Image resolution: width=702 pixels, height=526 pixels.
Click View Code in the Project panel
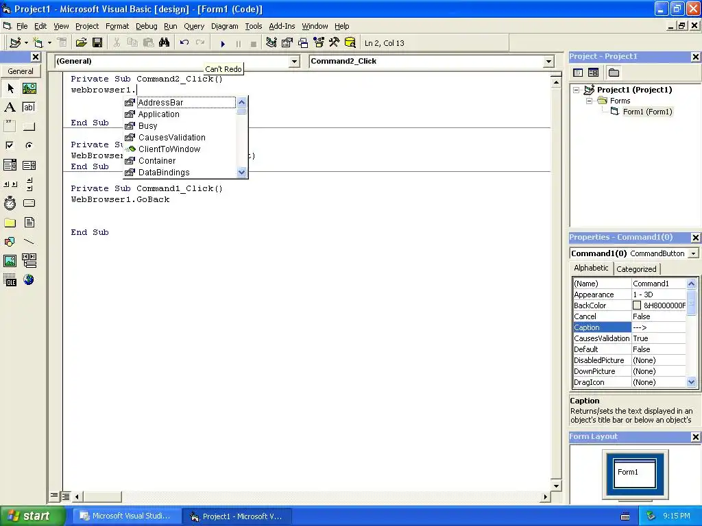[578, 73]
